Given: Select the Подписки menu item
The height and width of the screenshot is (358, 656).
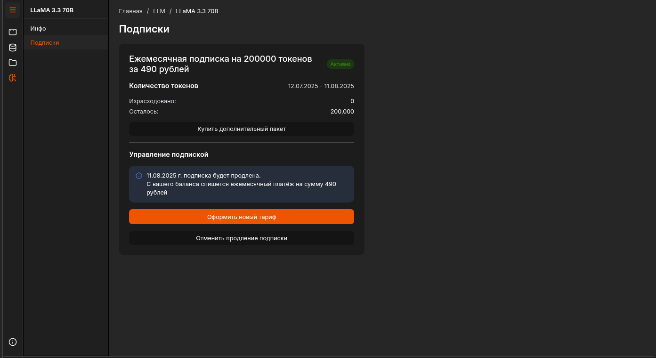Looking at the screenshot, I should (66, 42).
